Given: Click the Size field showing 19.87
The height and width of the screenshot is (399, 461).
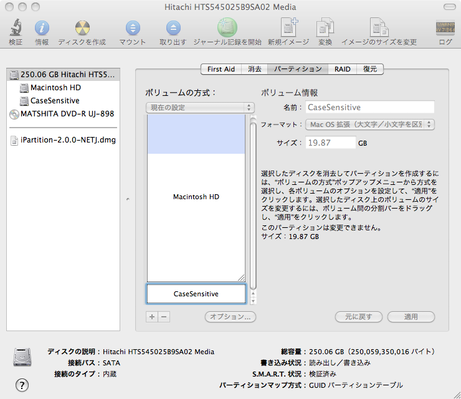Looking at the screenshot, I should coord(331,143).
